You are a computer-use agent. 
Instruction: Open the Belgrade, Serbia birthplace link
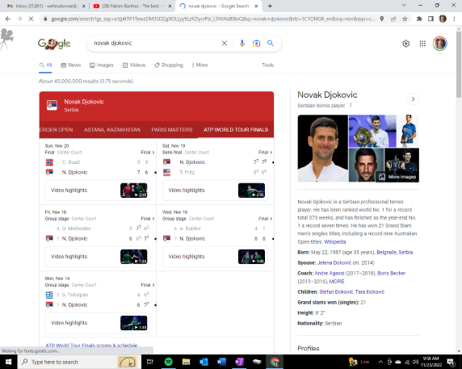pyautogui.click(x=394, y=253)
